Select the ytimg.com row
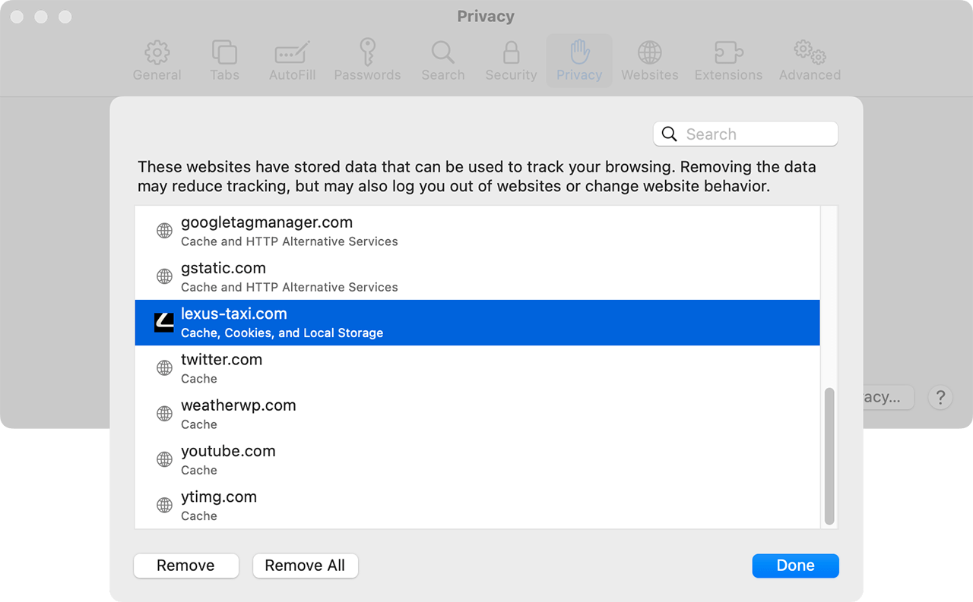This screenshot has height=602, width=973. point(477,505)
